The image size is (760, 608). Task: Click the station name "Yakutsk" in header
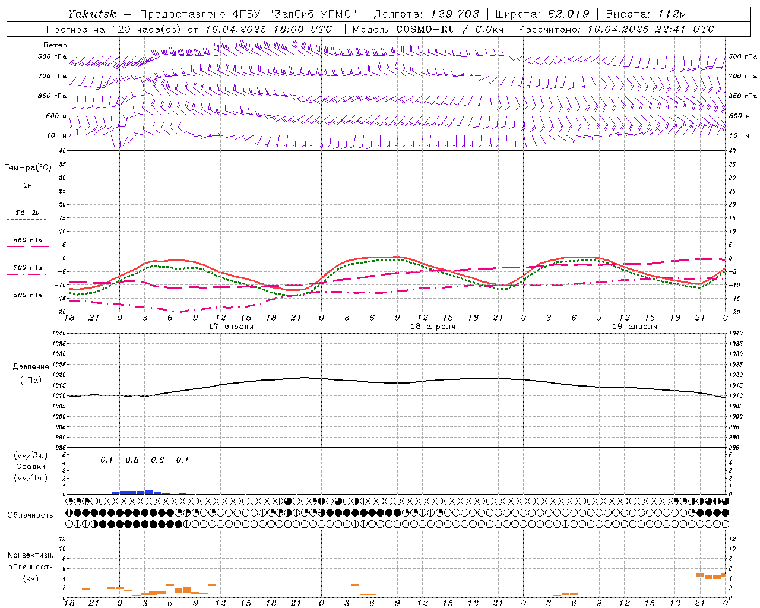coord(91,14)
